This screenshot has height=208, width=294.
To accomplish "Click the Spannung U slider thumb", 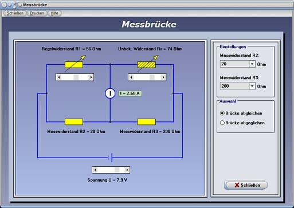I will [117, 170].
